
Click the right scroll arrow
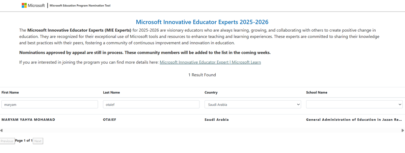403,130
